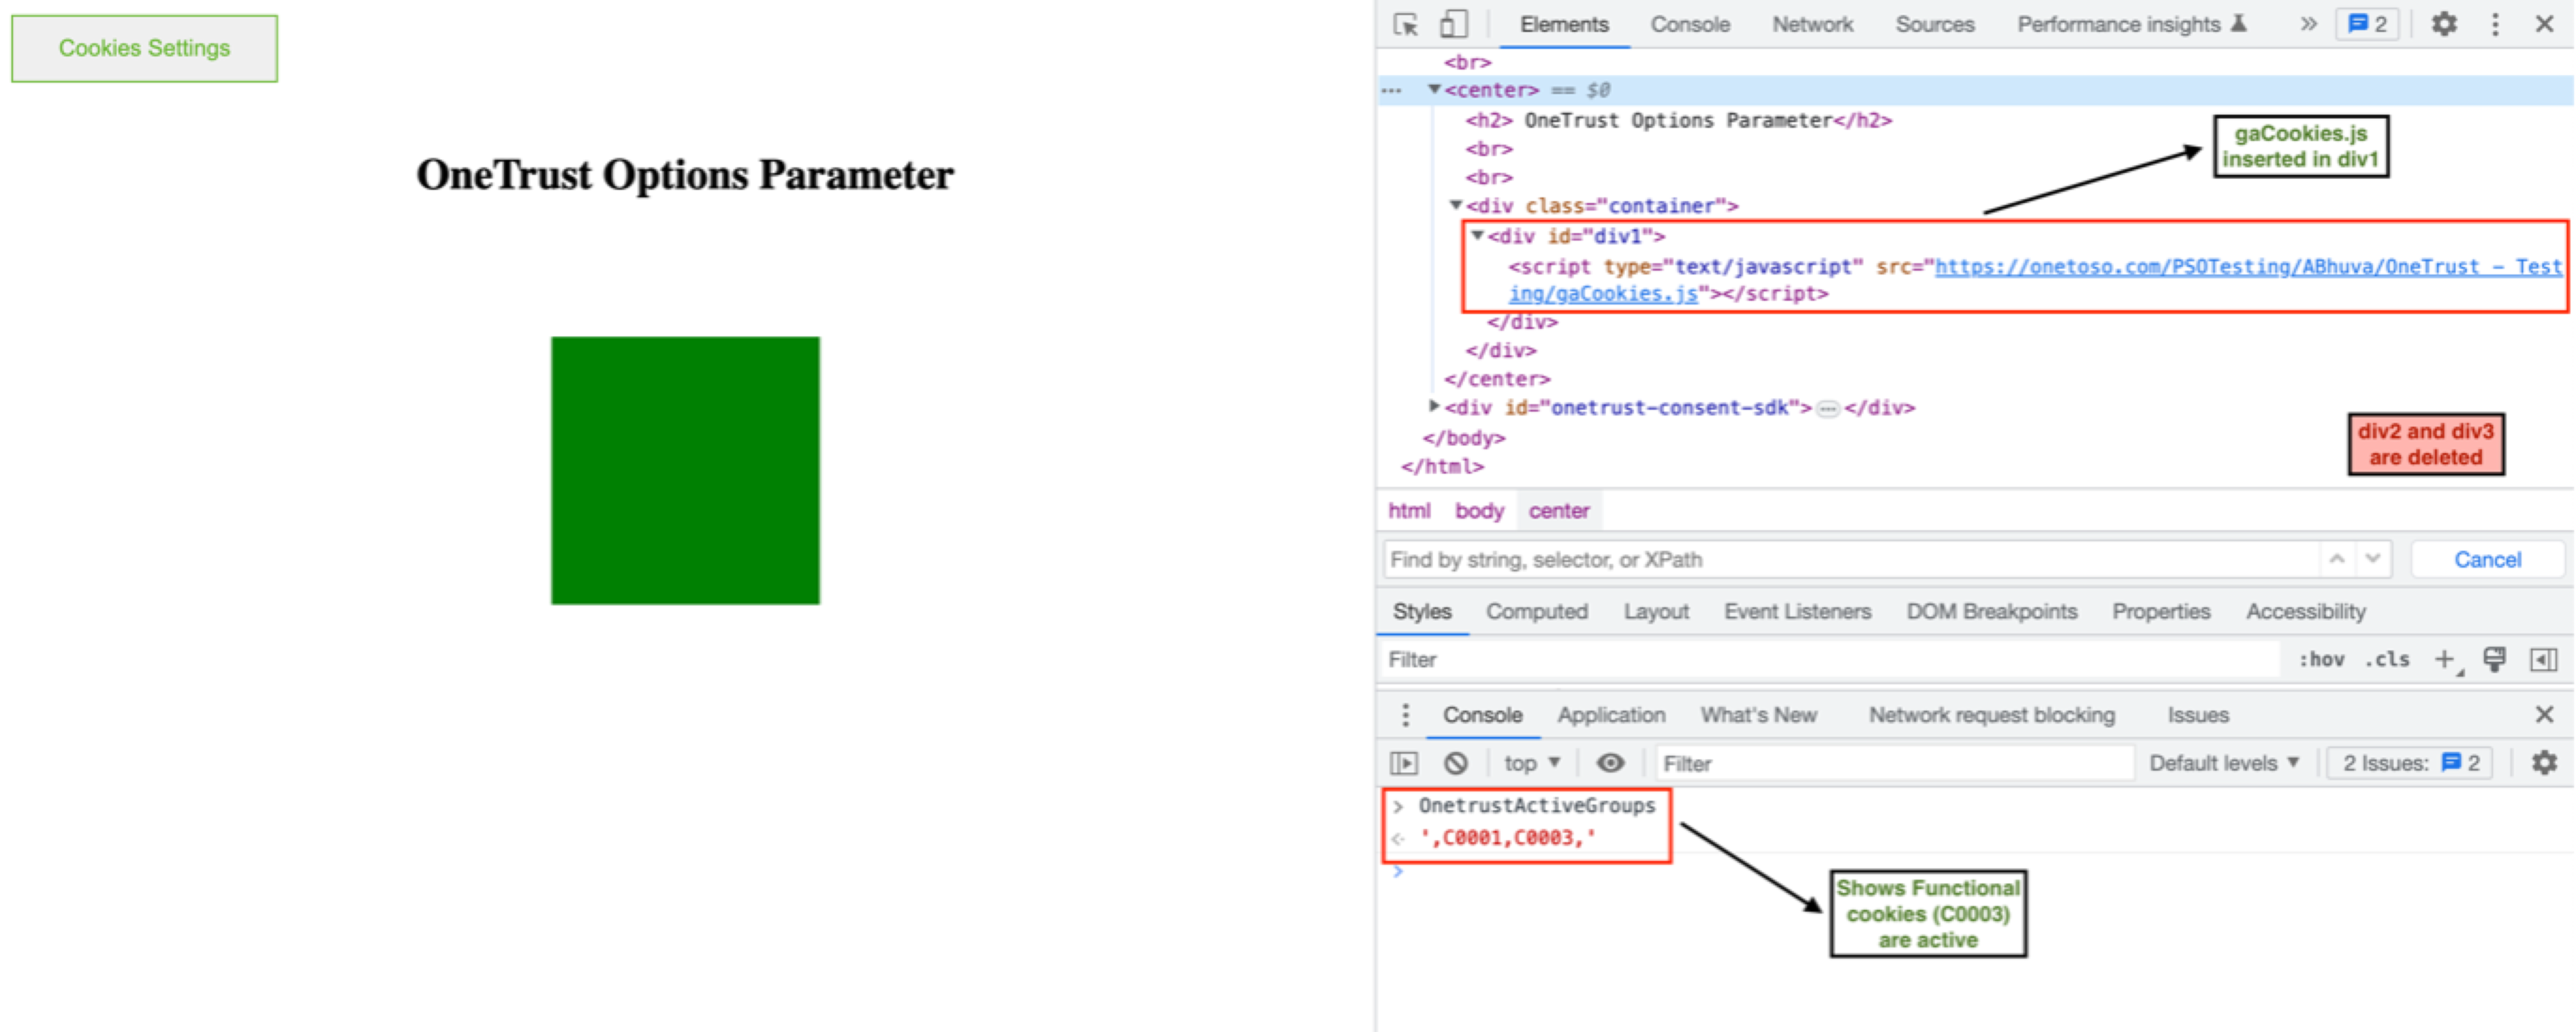2576x1032 pixels.
Task: Click the Cookies Settings button
Action: (144, 48)
